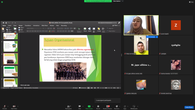Switch to Normal view icon in status bar
This screenshot has width=195, height=110.
coord(89,88)
